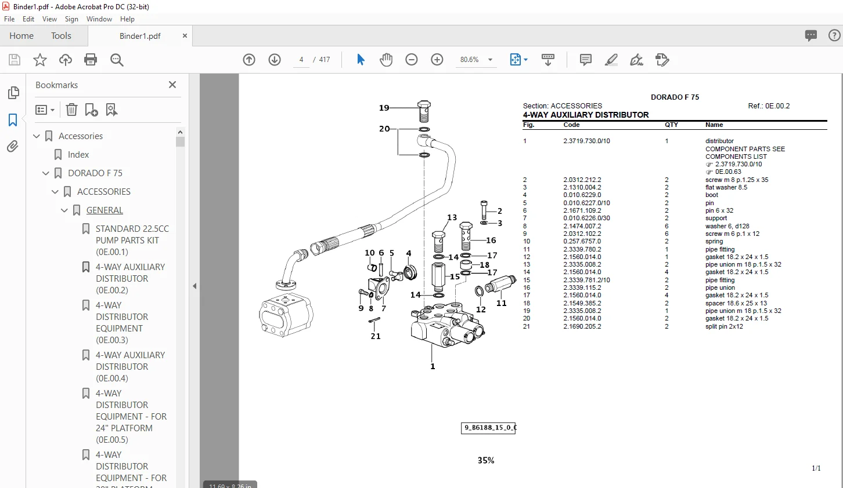
Task: Close the Binder1.pdf tab
Action: click(185, 36)
